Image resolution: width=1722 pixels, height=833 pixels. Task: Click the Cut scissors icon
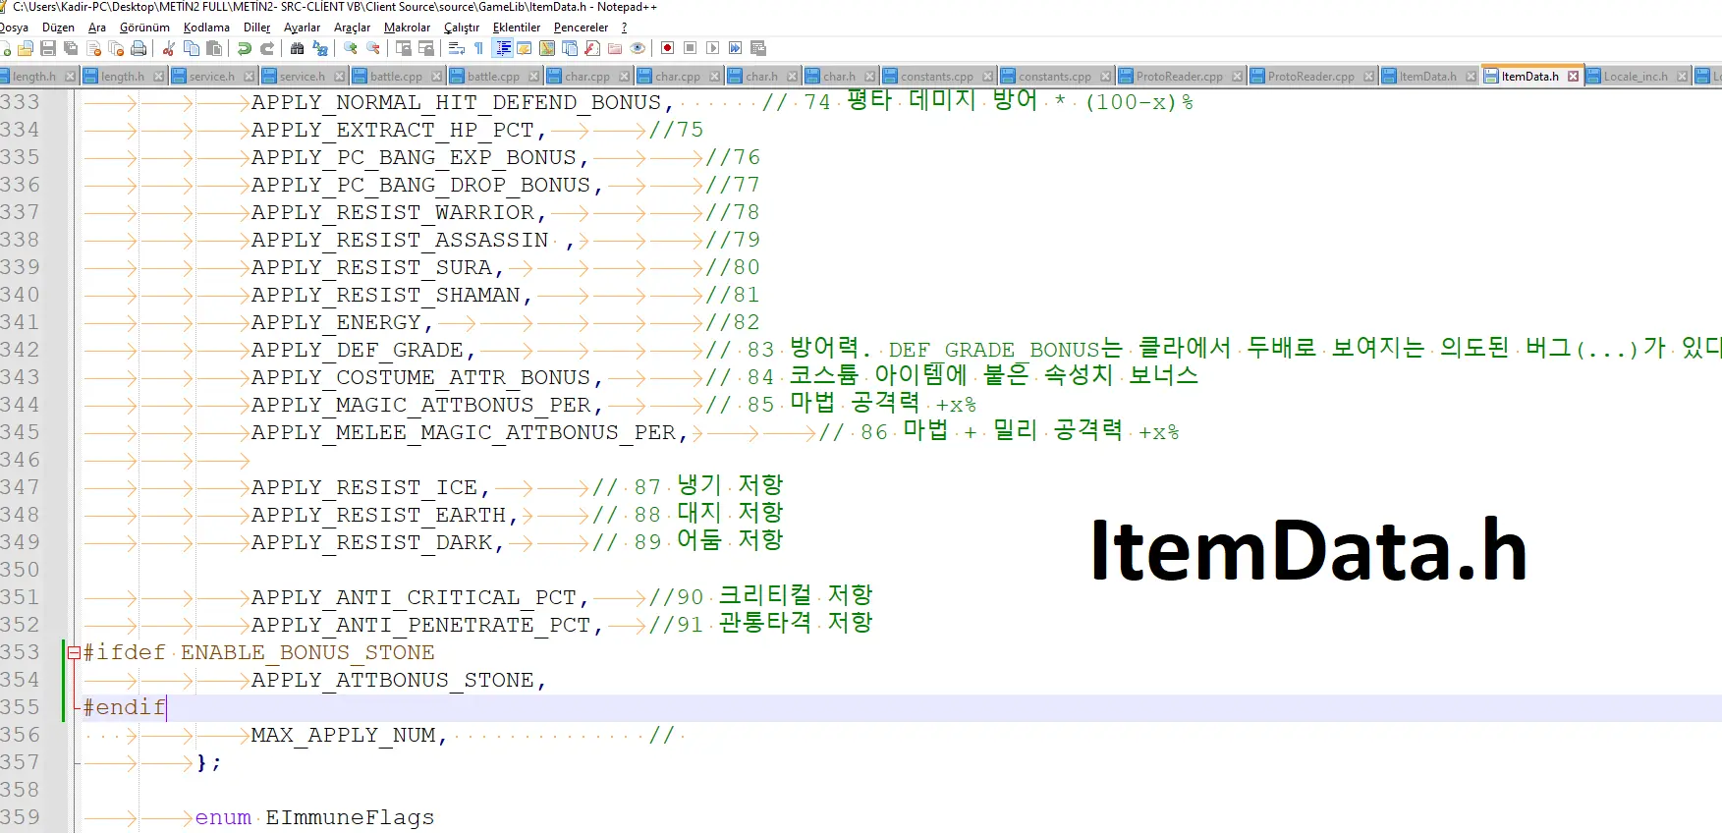point(169,48)
